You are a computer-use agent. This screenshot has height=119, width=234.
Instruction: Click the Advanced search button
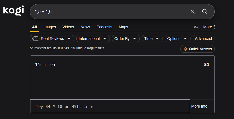click(203, 39)
